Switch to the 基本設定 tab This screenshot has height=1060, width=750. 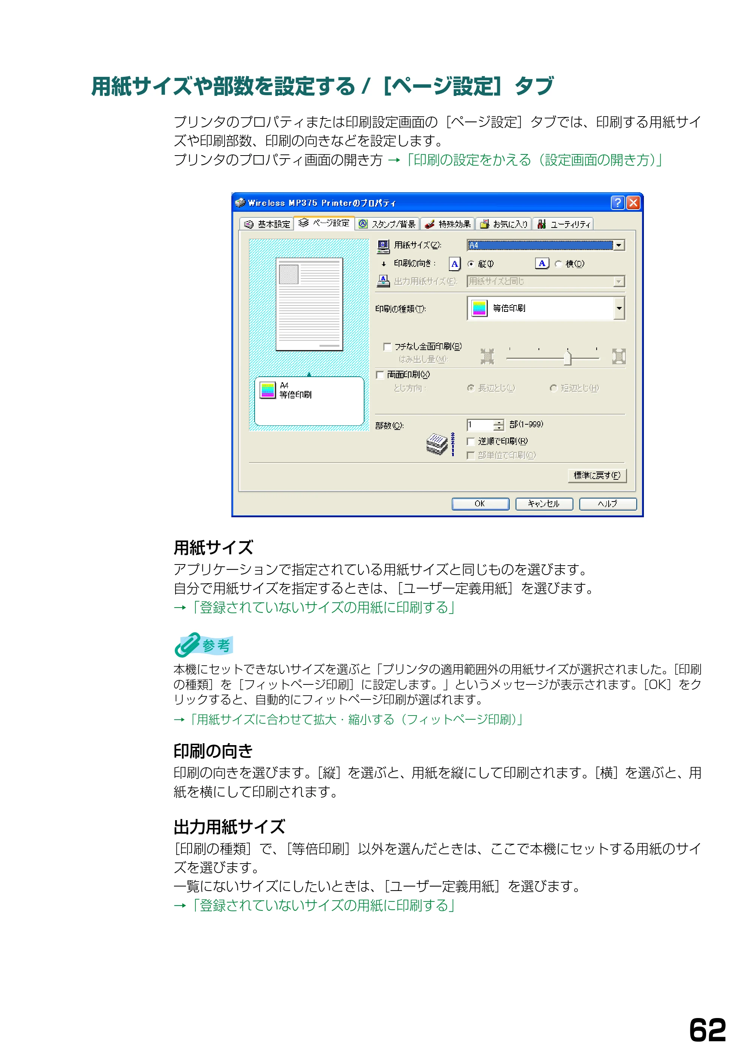(267, 225)
